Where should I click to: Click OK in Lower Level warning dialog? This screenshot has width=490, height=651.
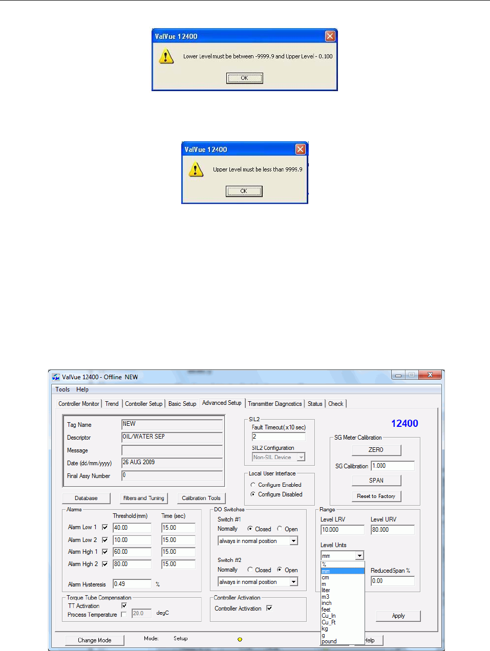(x=245, y=78)
